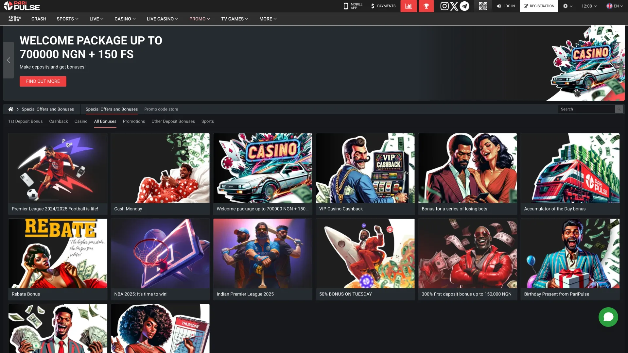Select the All Bonuses filter

105,121
